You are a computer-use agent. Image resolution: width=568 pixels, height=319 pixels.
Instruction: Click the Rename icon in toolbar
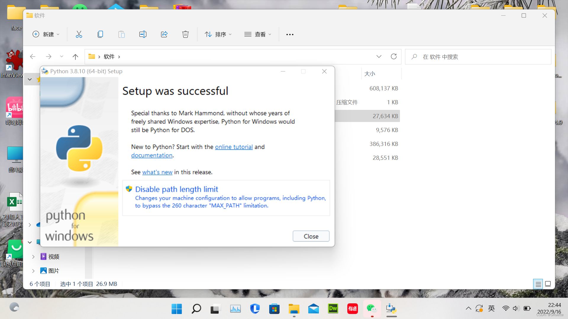click(x=143, y=34)
